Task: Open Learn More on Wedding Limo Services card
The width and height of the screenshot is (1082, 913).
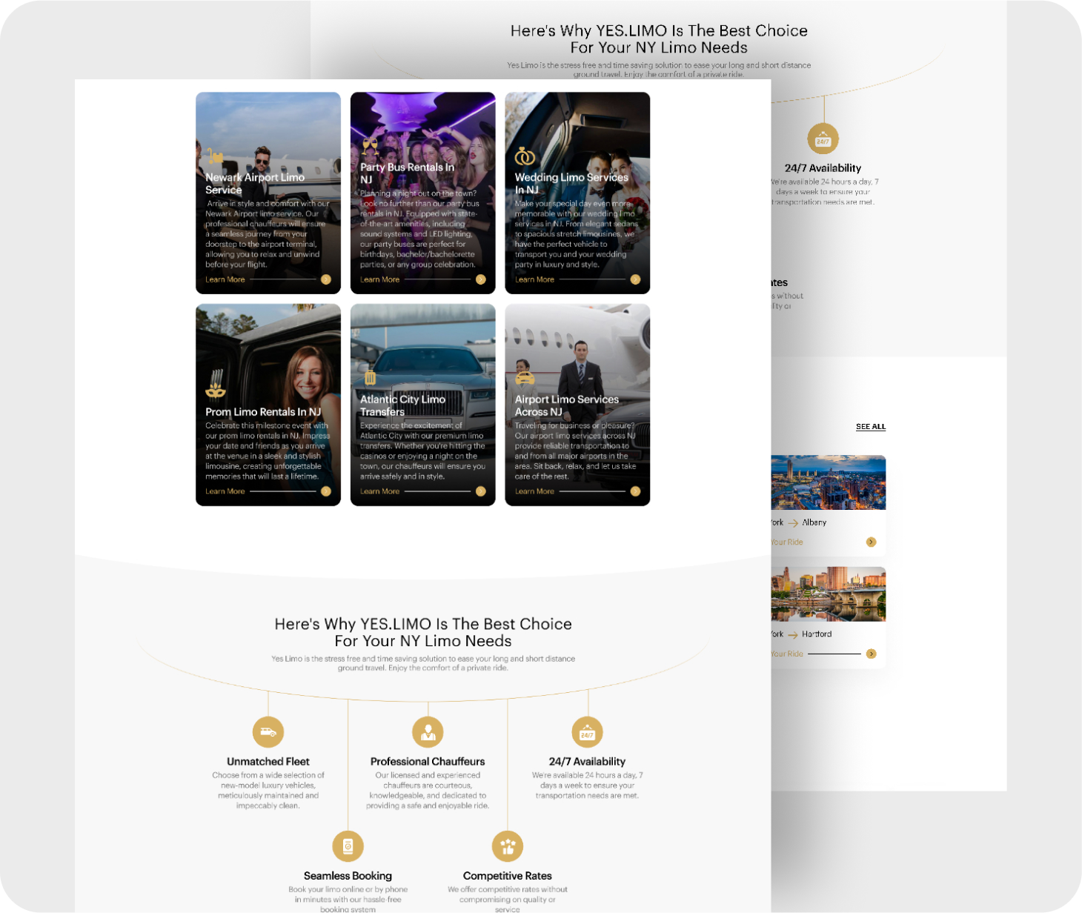Action: tap(534, 279)
